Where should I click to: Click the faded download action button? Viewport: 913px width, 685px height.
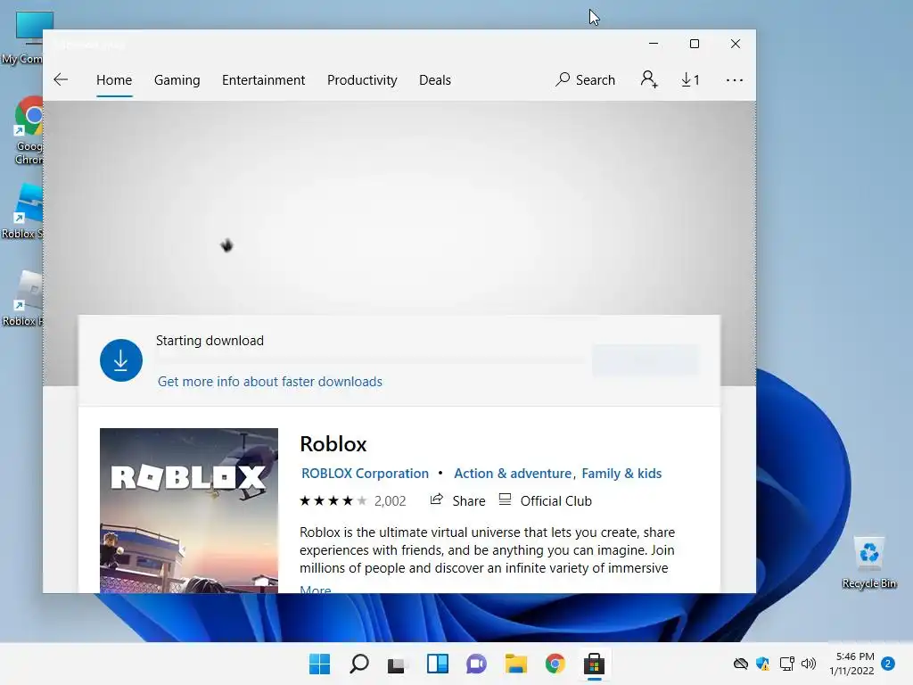coord(646,359)
